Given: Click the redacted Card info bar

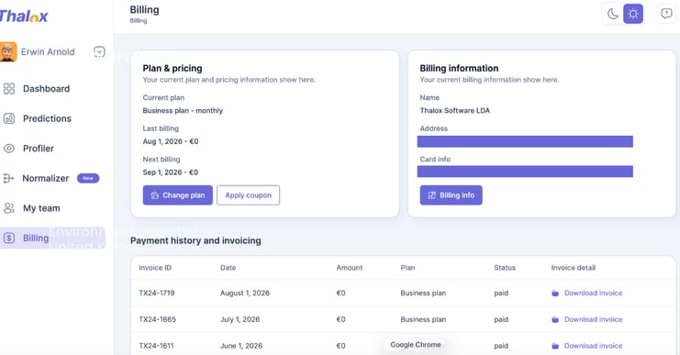Looking at the screenshot, I should click(525, 172).
